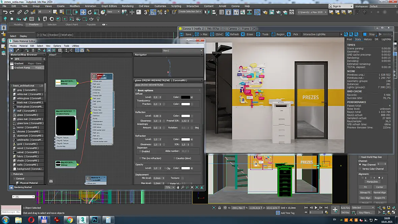Select the arrow Select tool in Slate editor
The width and height of the screenshot is (398, 224).
tap(11, 50)
